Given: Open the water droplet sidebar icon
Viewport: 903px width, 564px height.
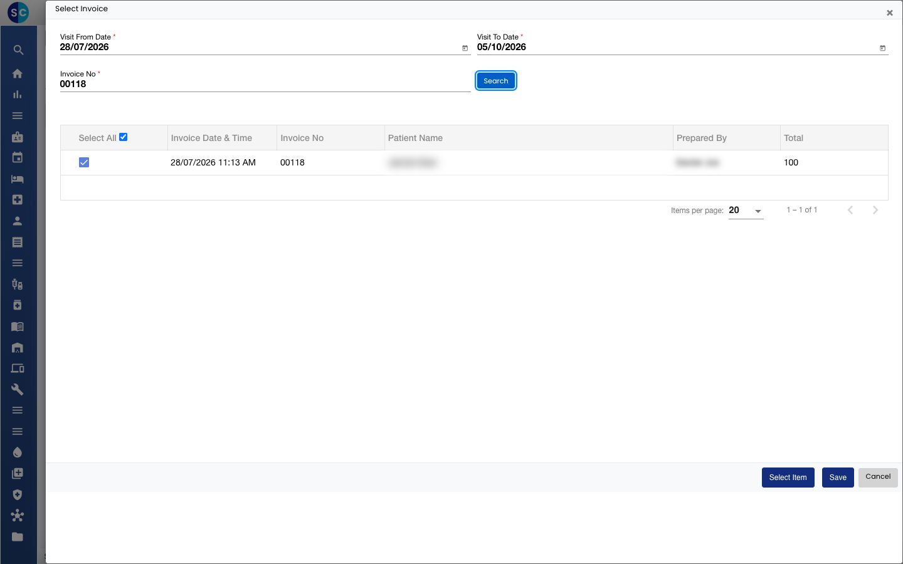Looking at the screenshot, I should tap(18, 452).
